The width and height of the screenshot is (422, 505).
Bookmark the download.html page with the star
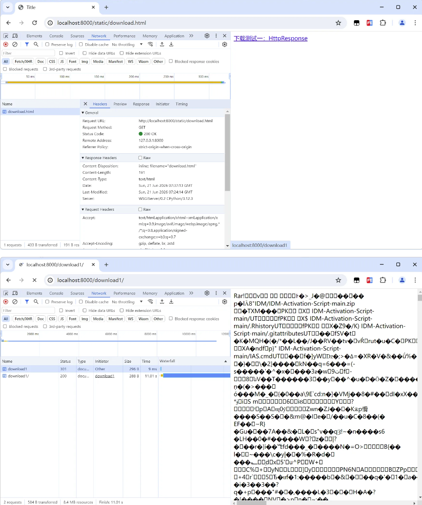[338, 23]
